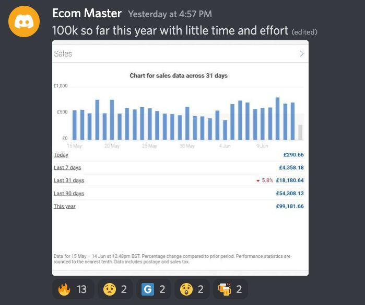Select the Last 31 days row link
365x305 pixels.
pos(69,180)
